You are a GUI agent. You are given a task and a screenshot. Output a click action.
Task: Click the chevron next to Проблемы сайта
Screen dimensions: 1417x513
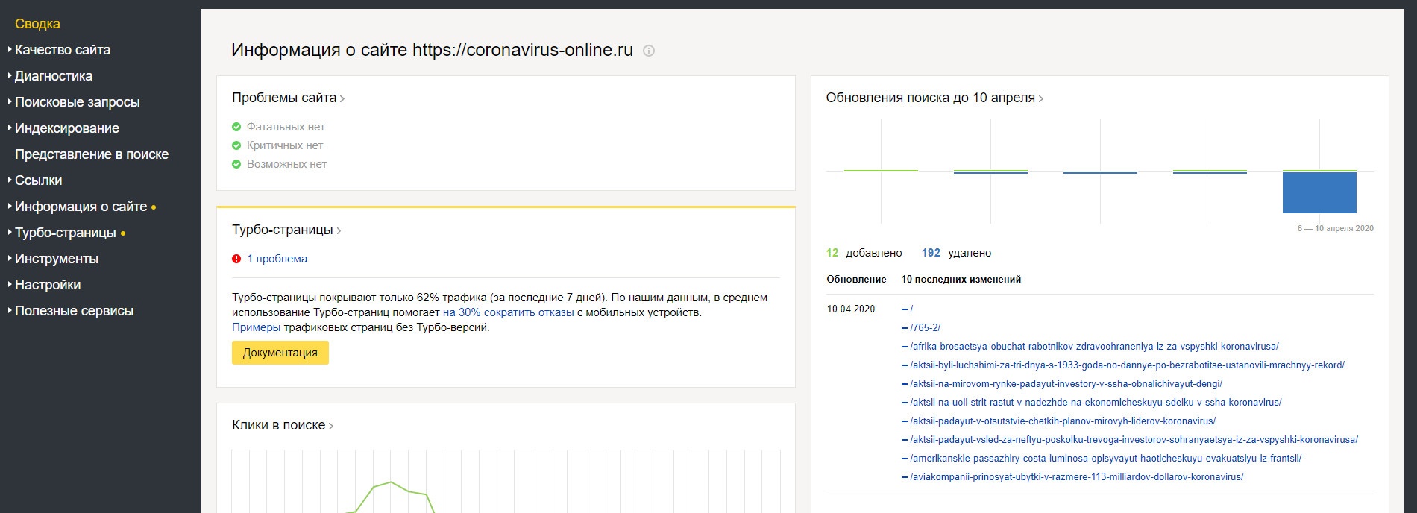(x=342, y=98)
